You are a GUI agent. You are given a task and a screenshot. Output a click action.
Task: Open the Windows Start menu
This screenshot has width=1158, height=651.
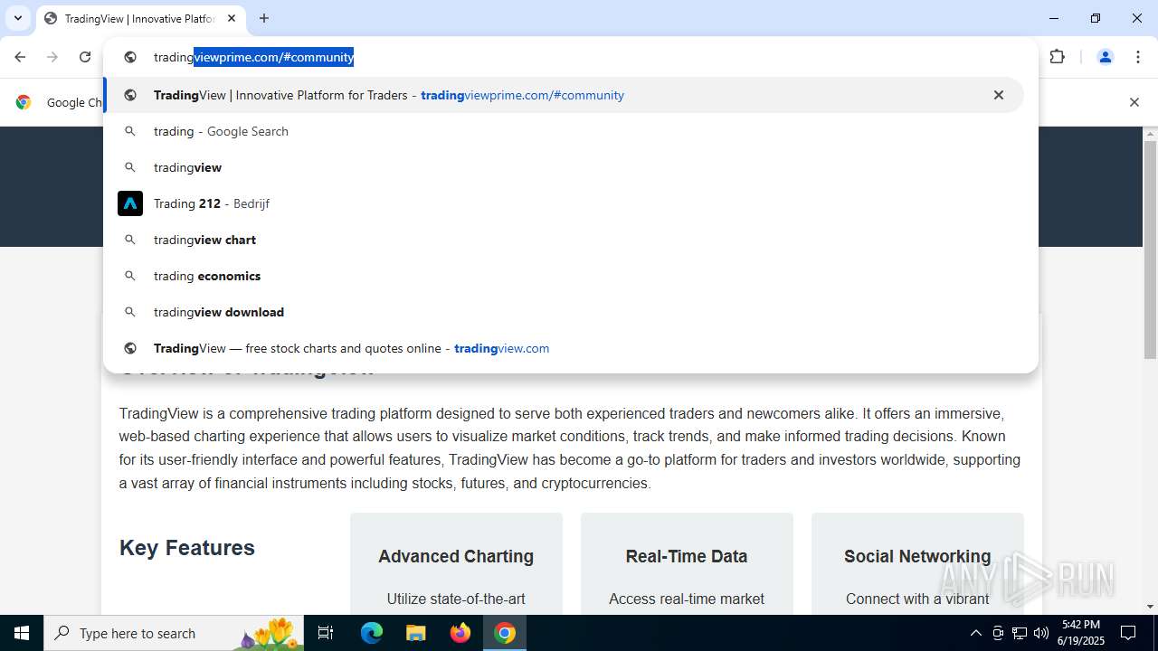click(x=22, y=633)
